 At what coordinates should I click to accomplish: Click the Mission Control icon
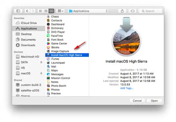48,78
